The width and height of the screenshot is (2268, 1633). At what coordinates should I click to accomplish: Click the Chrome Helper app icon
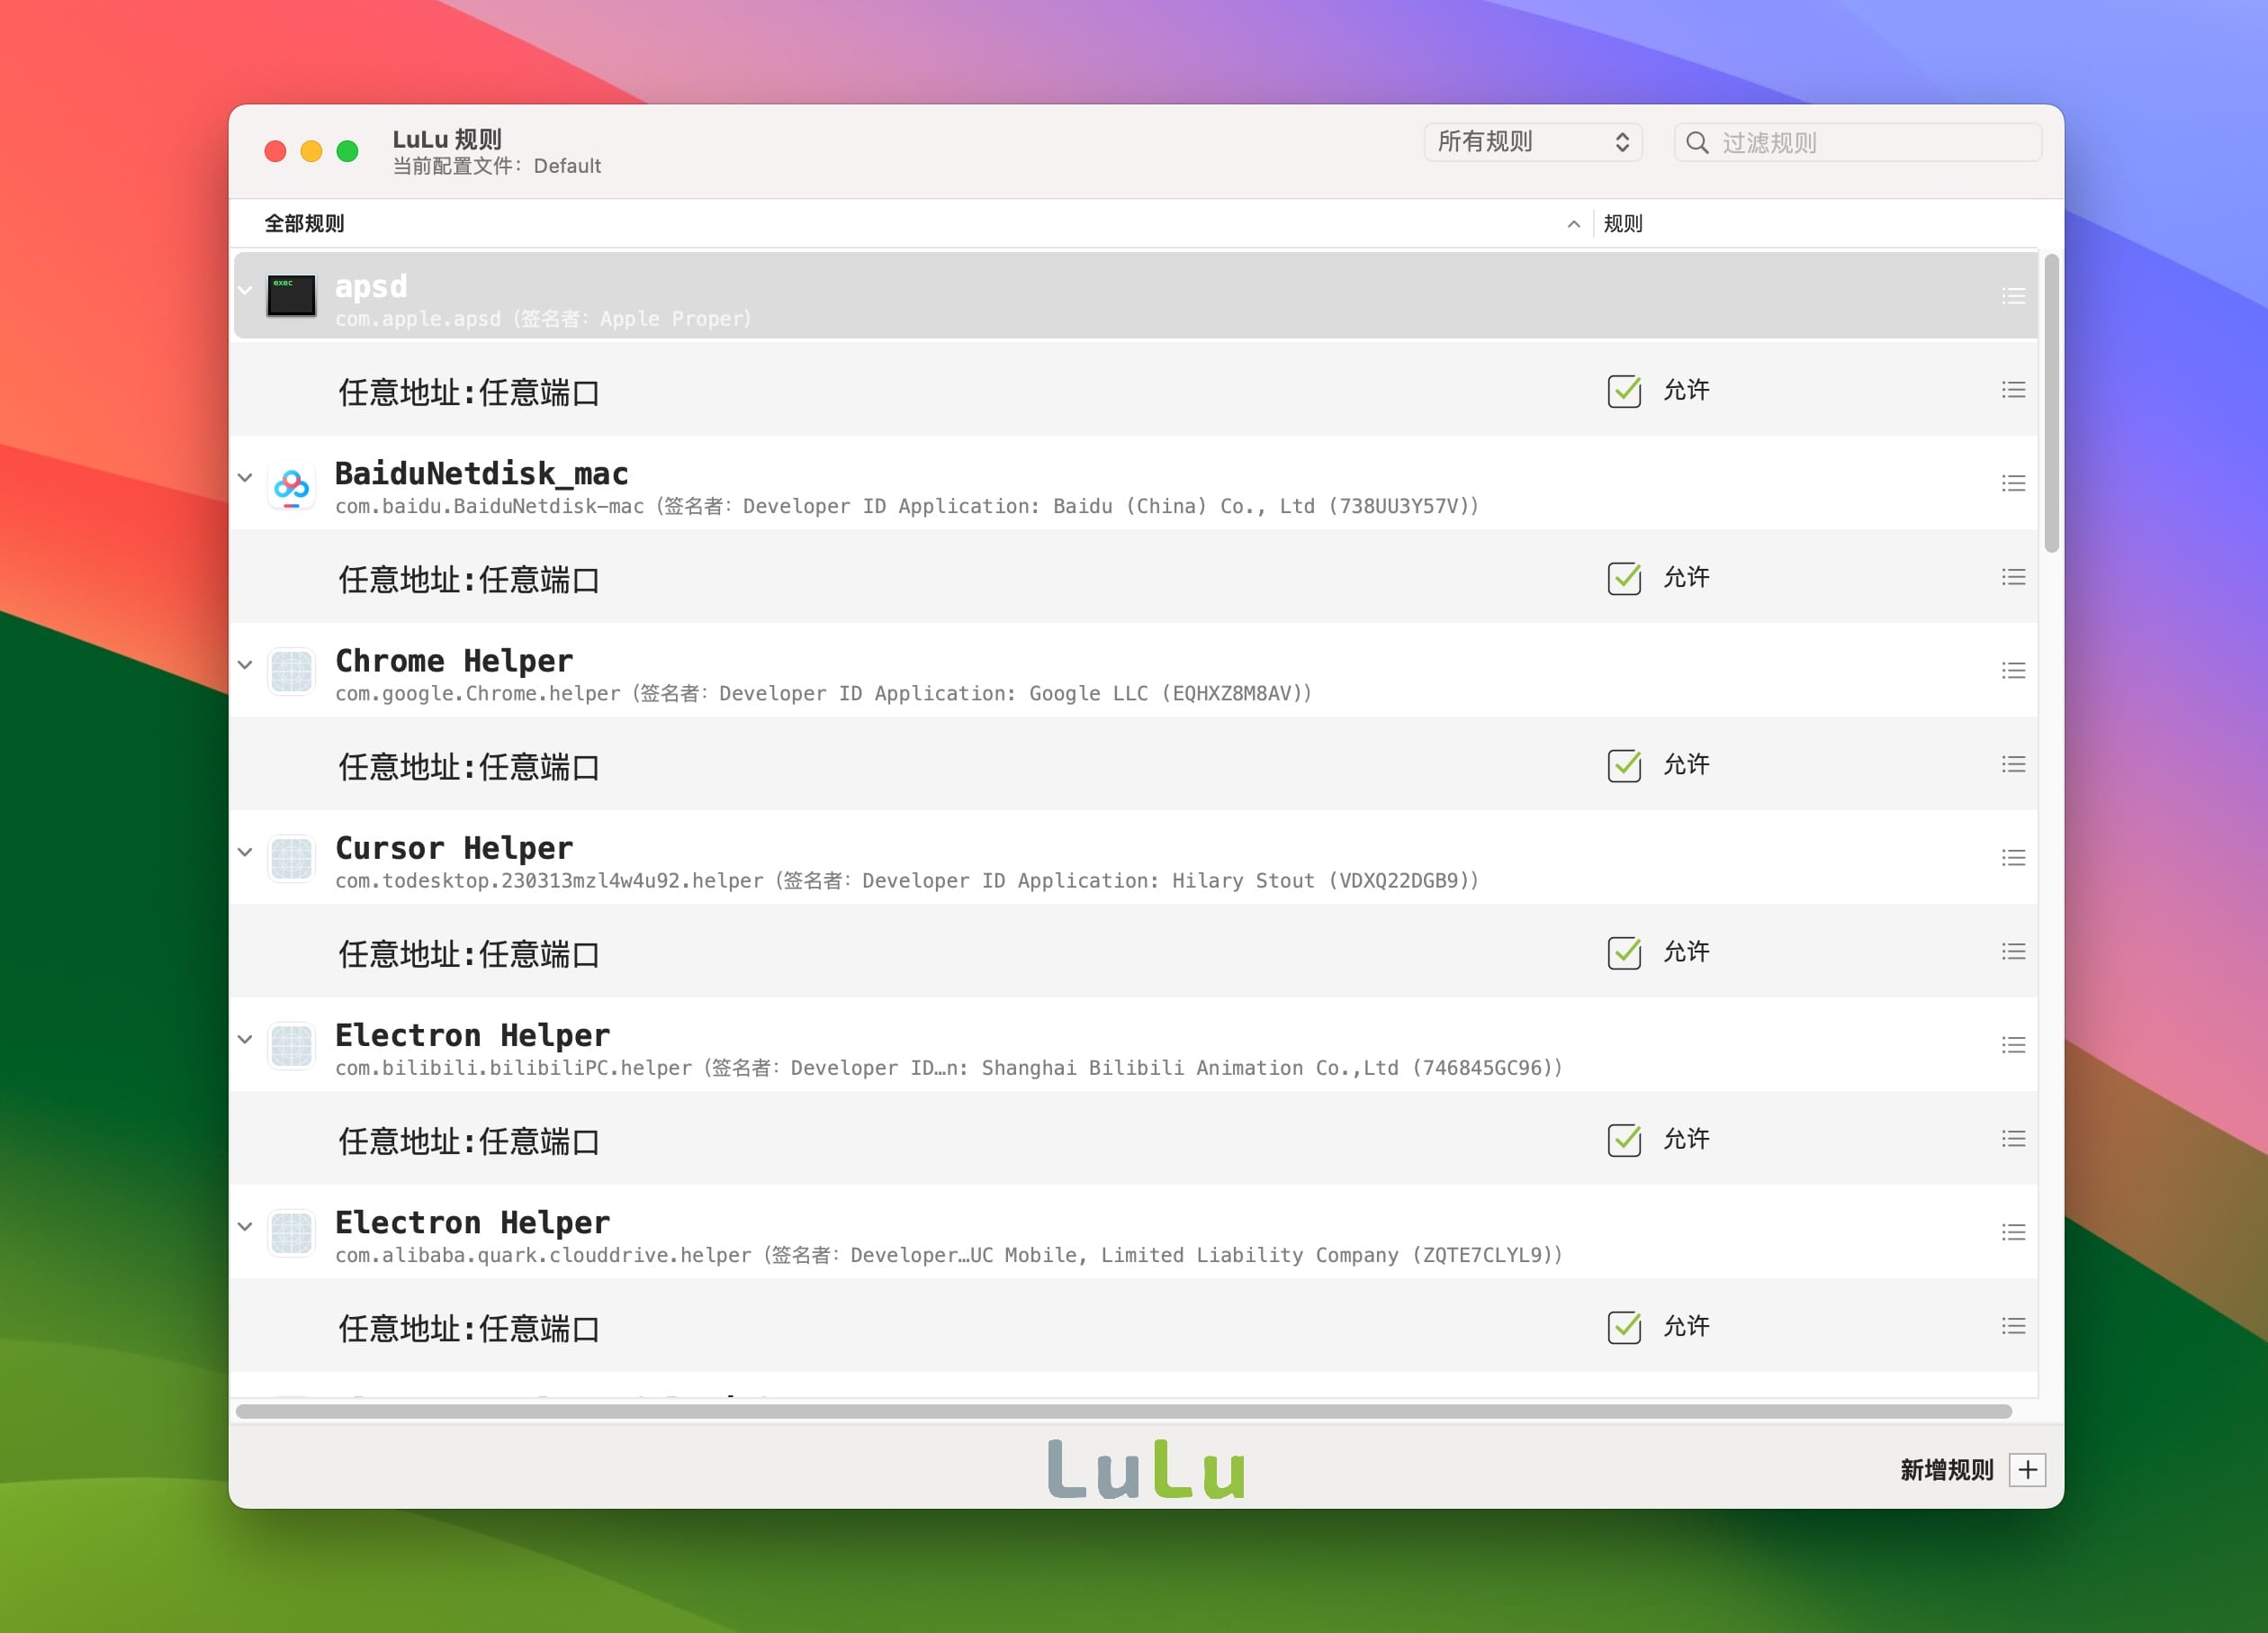pyautogui.click(x=291, y=671)
